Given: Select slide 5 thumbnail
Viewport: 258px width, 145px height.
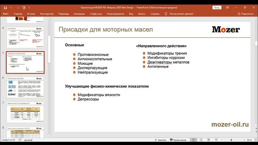Looking at the screenshot, I should click(25, 62).
